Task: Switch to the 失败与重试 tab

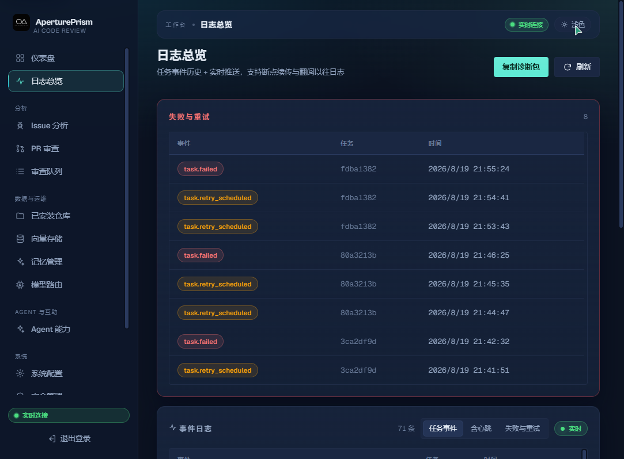Action: point(522,429)
